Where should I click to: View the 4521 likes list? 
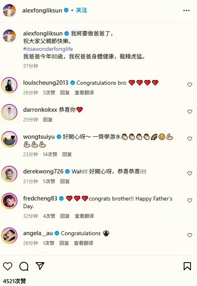pyautogui.click(x=15, y=281)
